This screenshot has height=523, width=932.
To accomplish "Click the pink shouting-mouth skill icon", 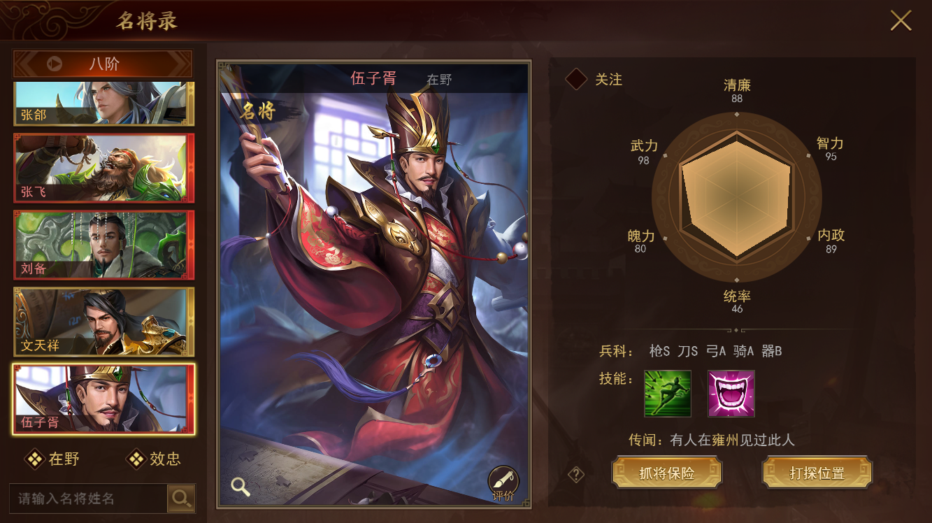I will tap(731, 394).
